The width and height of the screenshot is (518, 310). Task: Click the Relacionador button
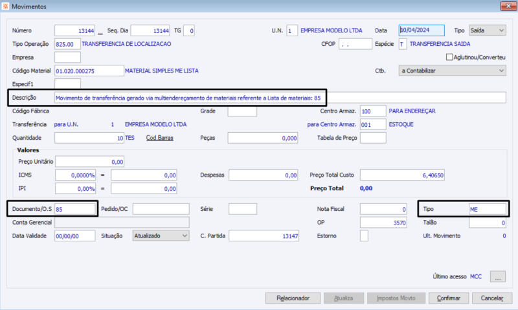point(293,298)
